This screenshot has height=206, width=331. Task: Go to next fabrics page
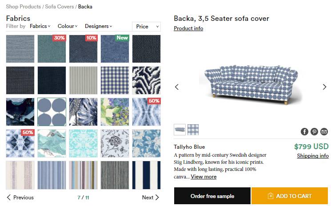150,198
